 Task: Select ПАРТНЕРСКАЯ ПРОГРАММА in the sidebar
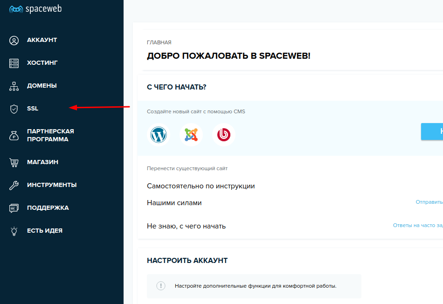(51, 135)
